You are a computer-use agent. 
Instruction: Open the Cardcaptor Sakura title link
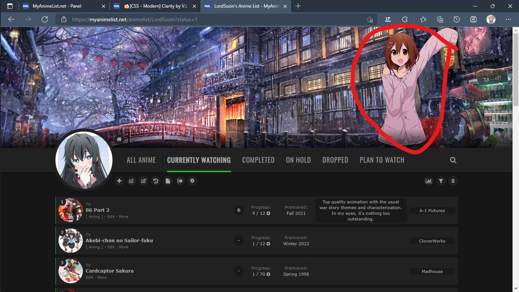click(110, 271)
